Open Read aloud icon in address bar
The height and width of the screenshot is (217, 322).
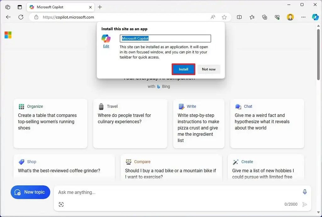tap(213, 17)
